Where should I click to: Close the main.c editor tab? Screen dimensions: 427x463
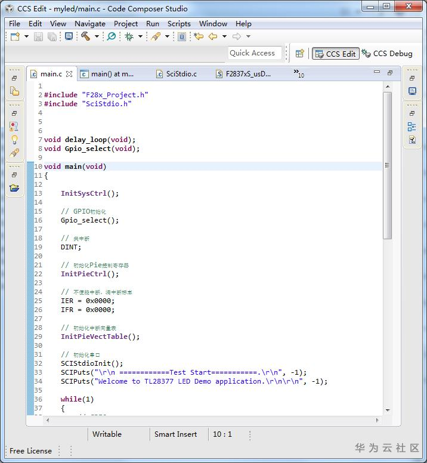[69, 74]
